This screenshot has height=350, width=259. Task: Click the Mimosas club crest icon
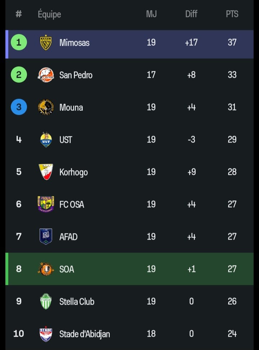46,42
